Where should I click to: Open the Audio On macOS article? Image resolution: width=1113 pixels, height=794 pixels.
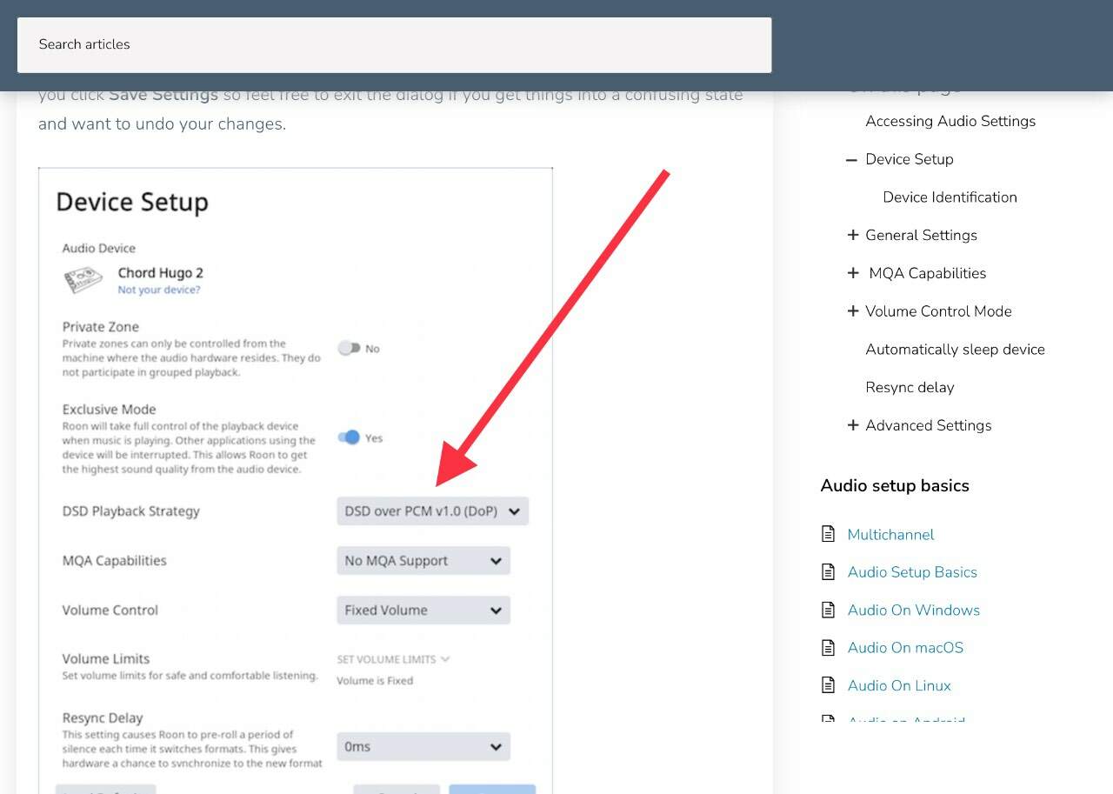905,648
